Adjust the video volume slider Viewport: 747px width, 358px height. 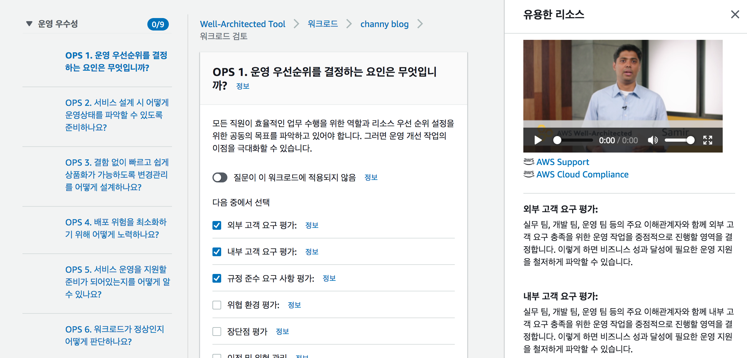click(679, 140)
